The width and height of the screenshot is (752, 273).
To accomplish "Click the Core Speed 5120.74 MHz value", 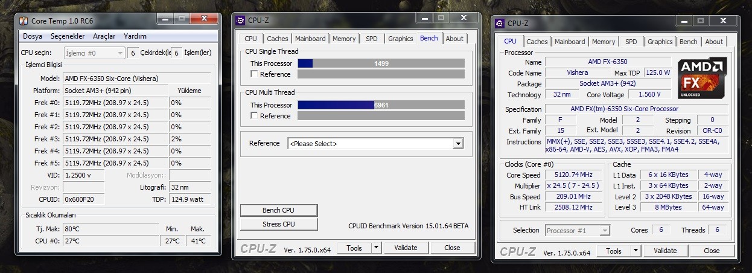I will [x=574, y=175].
